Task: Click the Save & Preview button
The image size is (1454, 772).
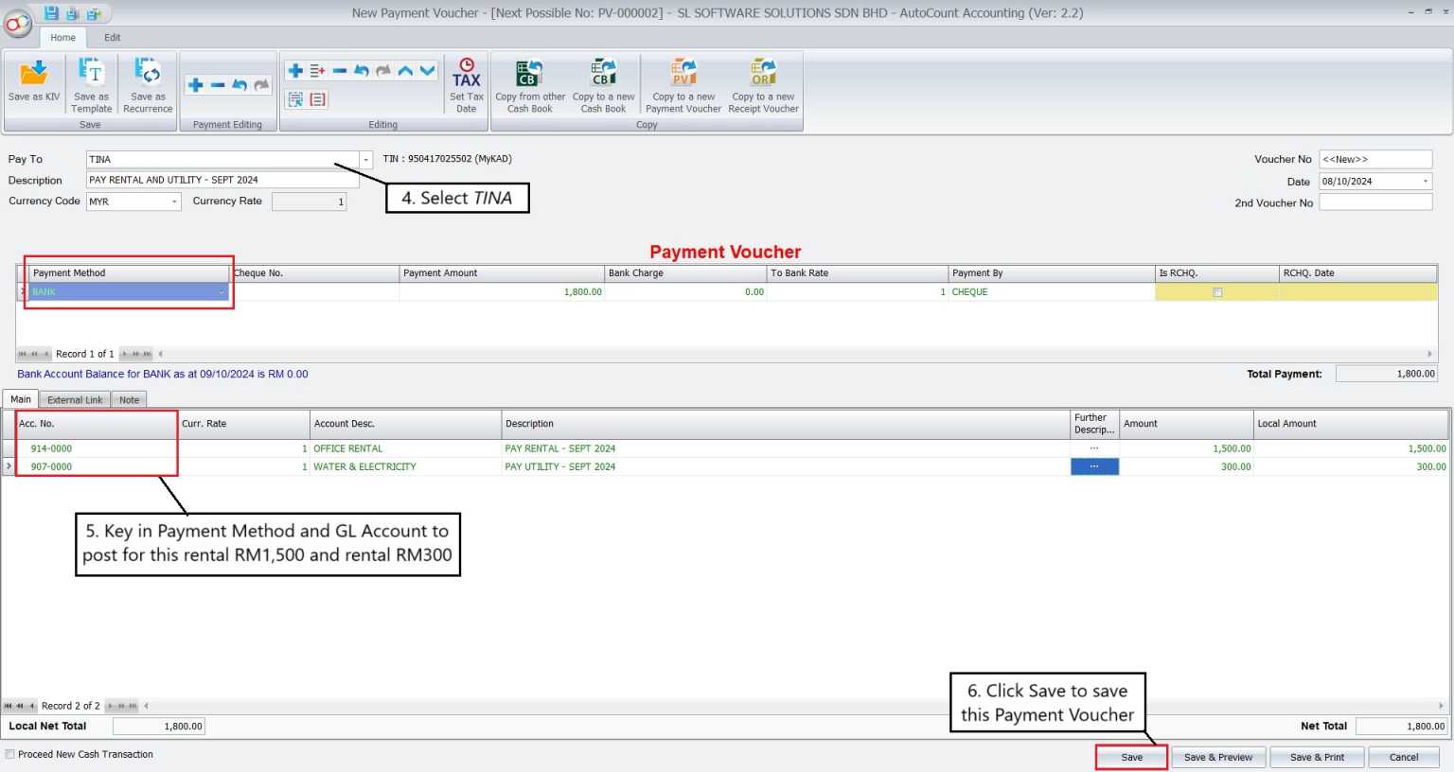Action: (x=1218, y=757)
